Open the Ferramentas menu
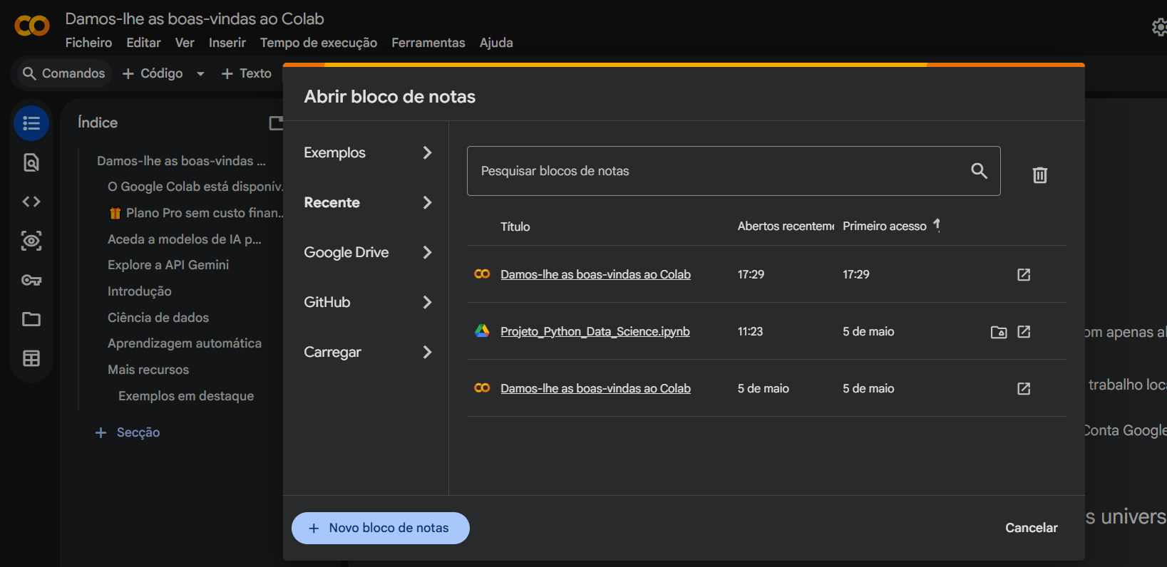 (428, 43)
